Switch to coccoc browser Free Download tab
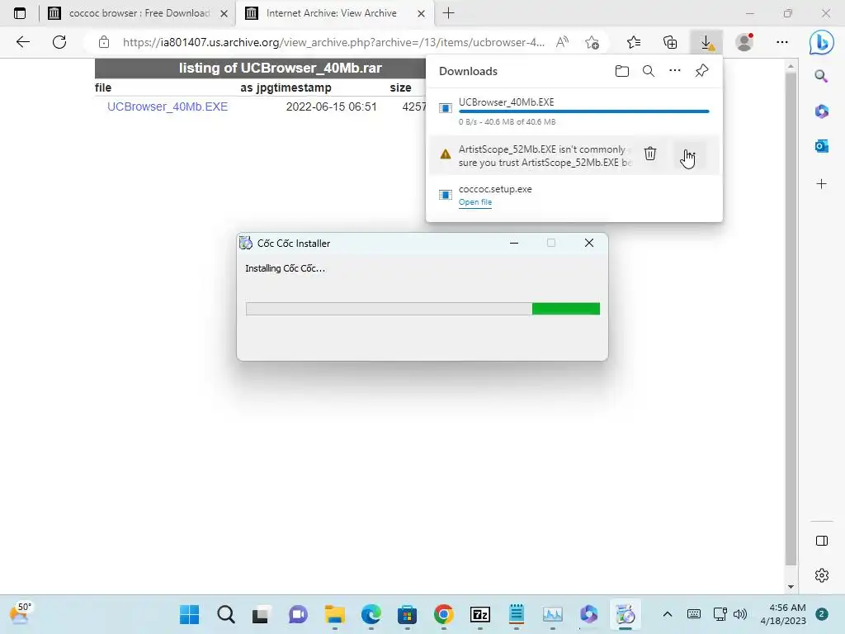This screenshot has width=845, height=634. 139,13
